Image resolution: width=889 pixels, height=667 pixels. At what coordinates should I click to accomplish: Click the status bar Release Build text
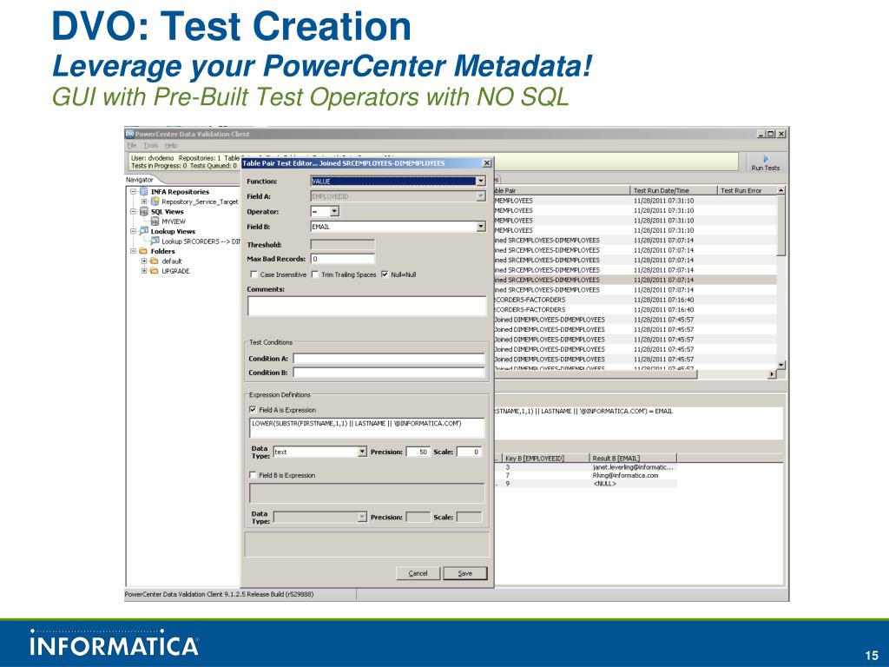pos(219,594)
